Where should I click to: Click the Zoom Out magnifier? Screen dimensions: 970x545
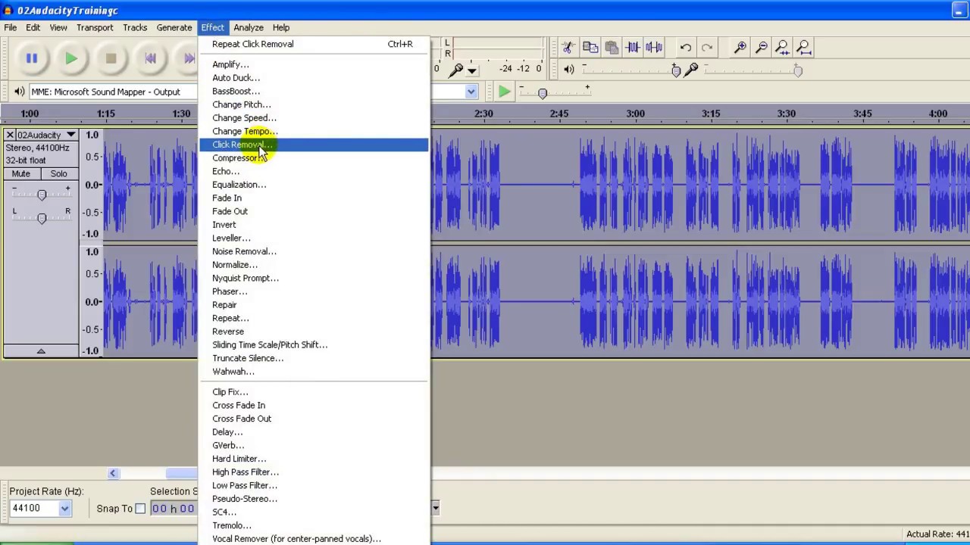762,47
